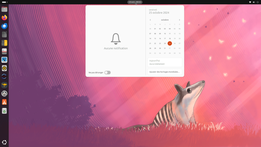Screen dimensions: 261x147
Task: Select today, day 25 highlighted in calendar
Action: [x=170, y=43]
